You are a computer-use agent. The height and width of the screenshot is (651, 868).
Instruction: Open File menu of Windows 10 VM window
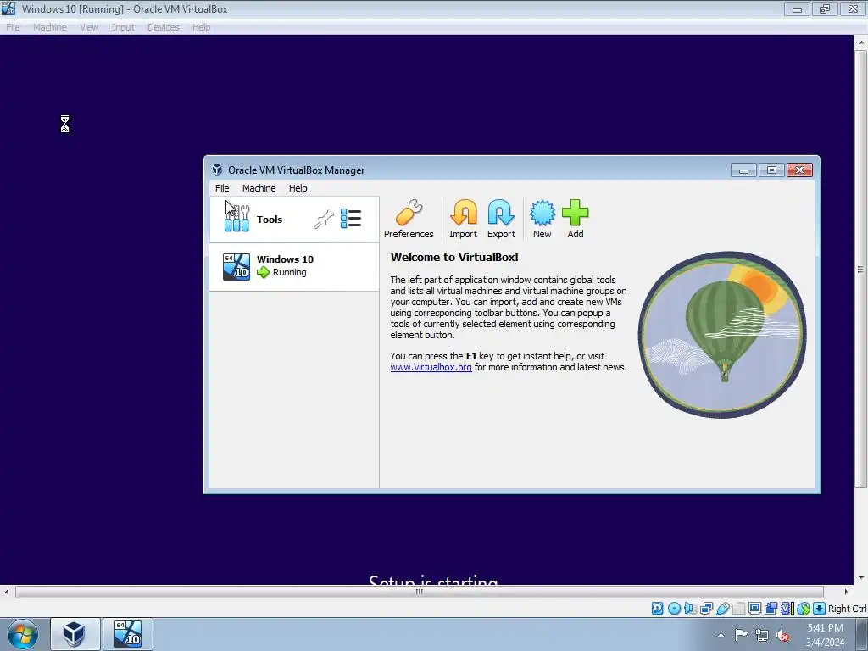coord(13,27)
